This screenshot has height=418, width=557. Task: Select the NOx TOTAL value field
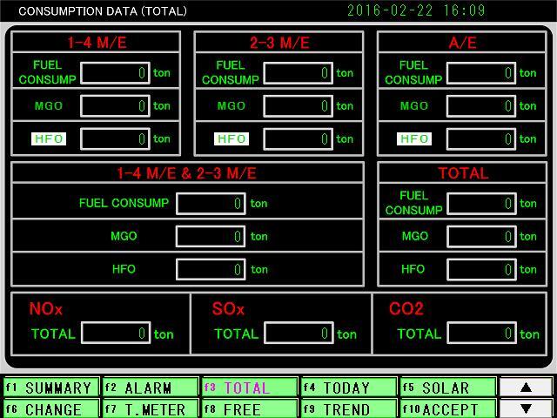(115, 334)
